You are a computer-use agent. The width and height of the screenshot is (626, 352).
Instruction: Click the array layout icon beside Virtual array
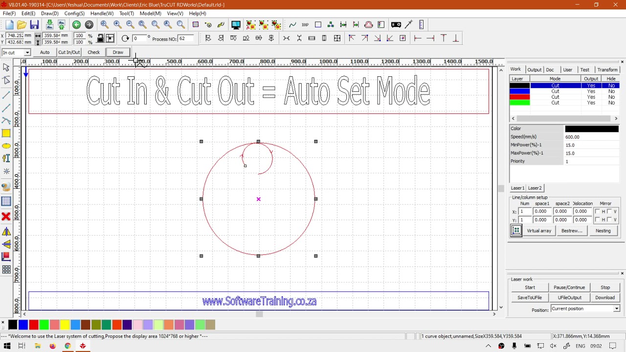tap(516, 231)
